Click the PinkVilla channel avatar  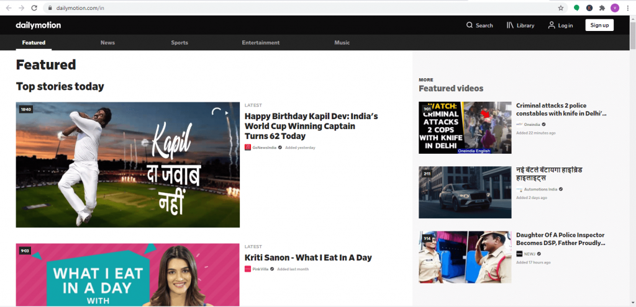point(248,269)
